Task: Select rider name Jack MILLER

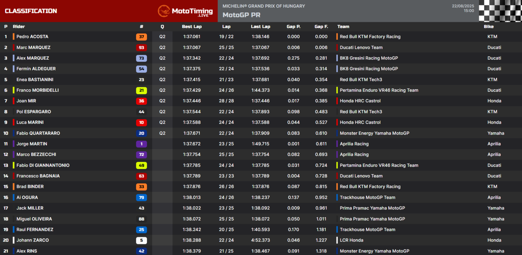Action: 30,208
